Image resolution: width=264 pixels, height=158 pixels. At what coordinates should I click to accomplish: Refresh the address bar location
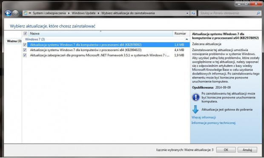tap(193, 13)
